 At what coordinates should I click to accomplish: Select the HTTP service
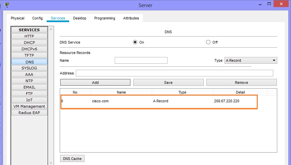[x=29, y=36]
